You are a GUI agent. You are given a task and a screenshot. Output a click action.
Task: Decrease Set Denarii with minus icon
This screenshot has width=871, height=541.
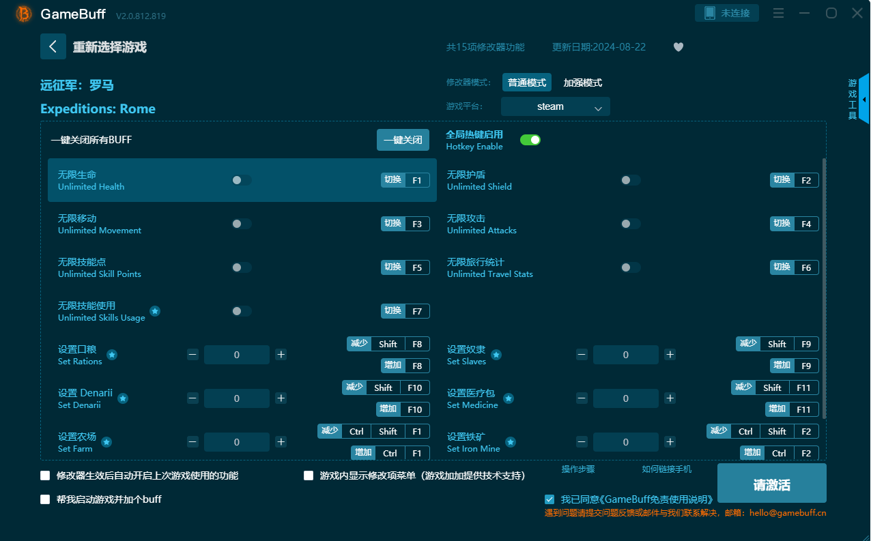point(192,398)
